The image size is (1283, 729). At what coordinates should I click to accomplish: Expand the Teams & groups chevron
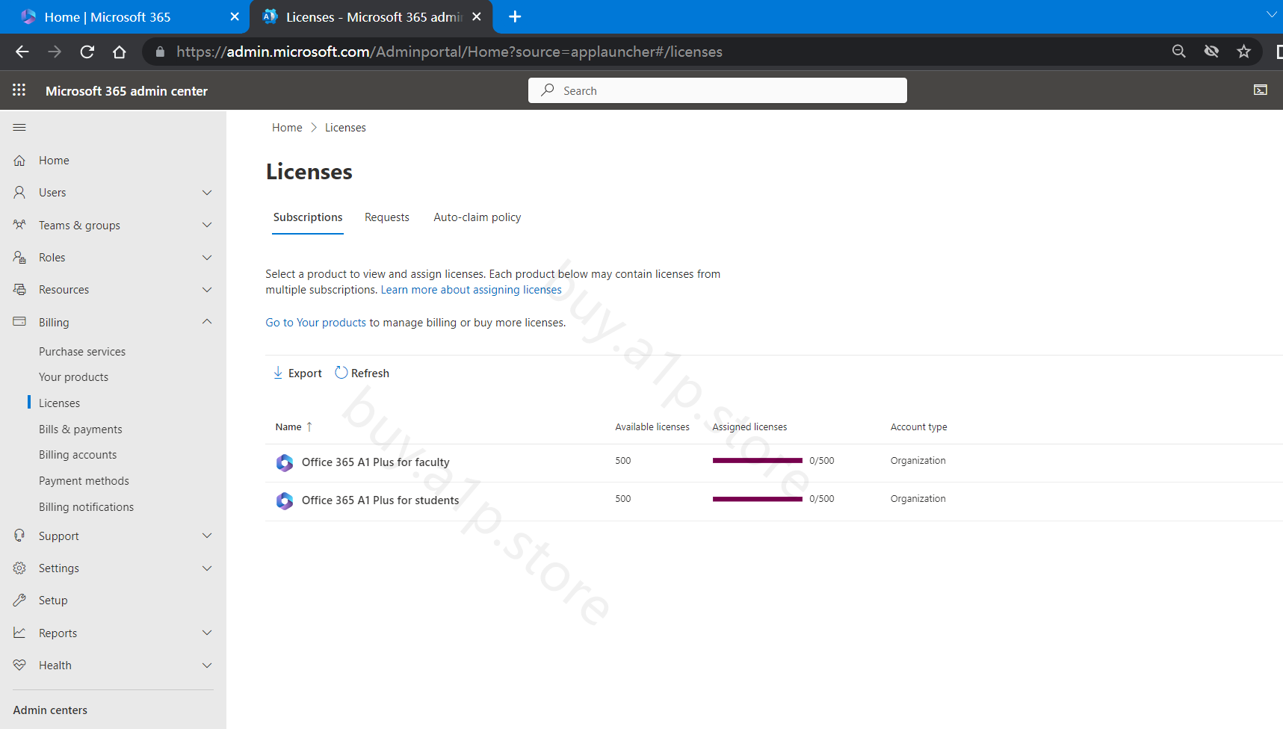pos(207,225)
